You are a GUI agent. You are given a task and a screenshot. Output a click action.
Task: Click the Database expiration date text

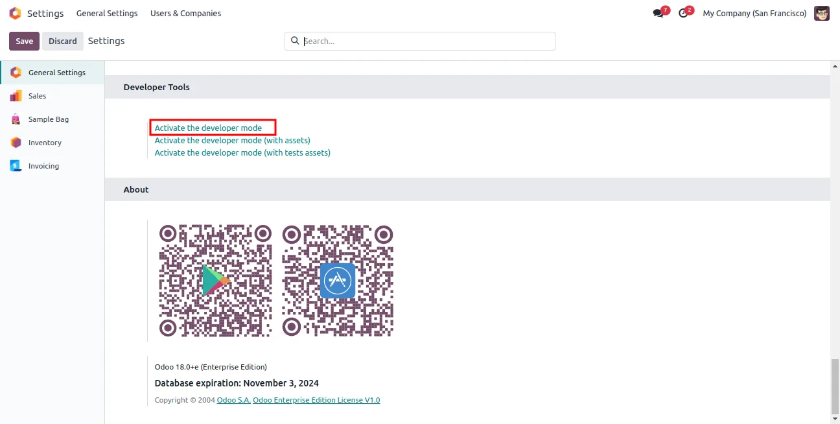click(x=237, y=383)
